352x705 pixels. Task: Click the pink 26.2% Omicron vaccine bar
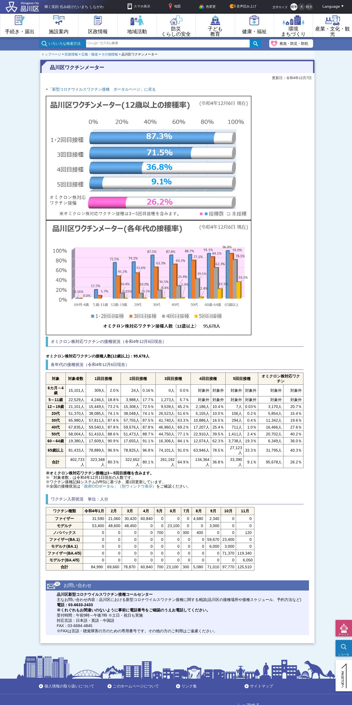tap(162, 203)
